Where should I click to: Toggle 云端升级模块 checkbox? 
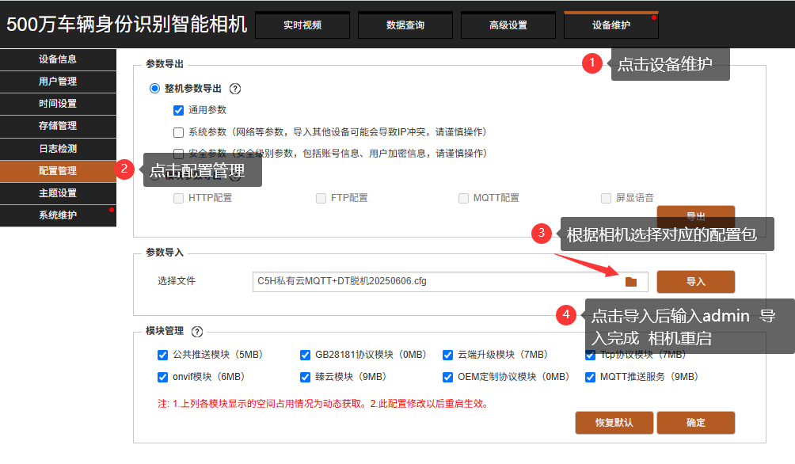point(447,355)
